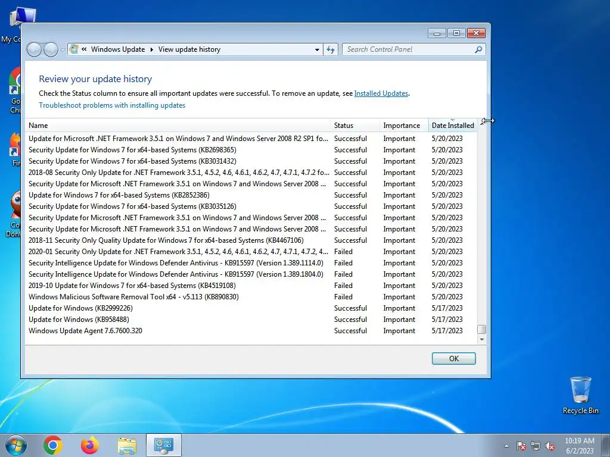
Task: Click View update history breadcrumb
Action: point(189,49)
